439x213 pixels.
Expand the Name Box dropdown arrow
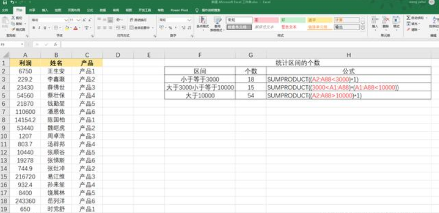coord(22,44)
